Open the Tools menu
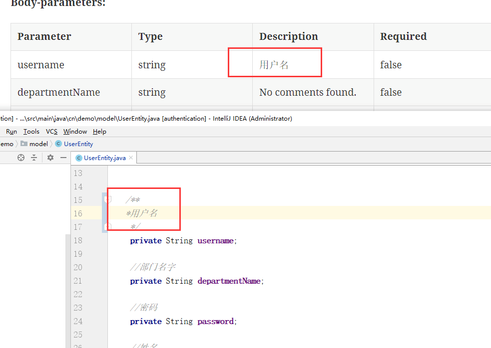This screenshot has width=491, height=348. pyautogui.click(x=31, y=132)
